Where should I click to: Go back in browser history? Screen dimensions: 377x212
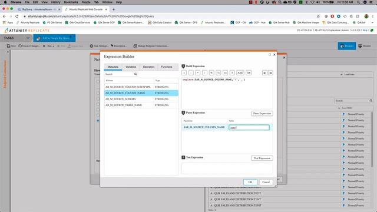pyautogui.click(x=4, y=16)
